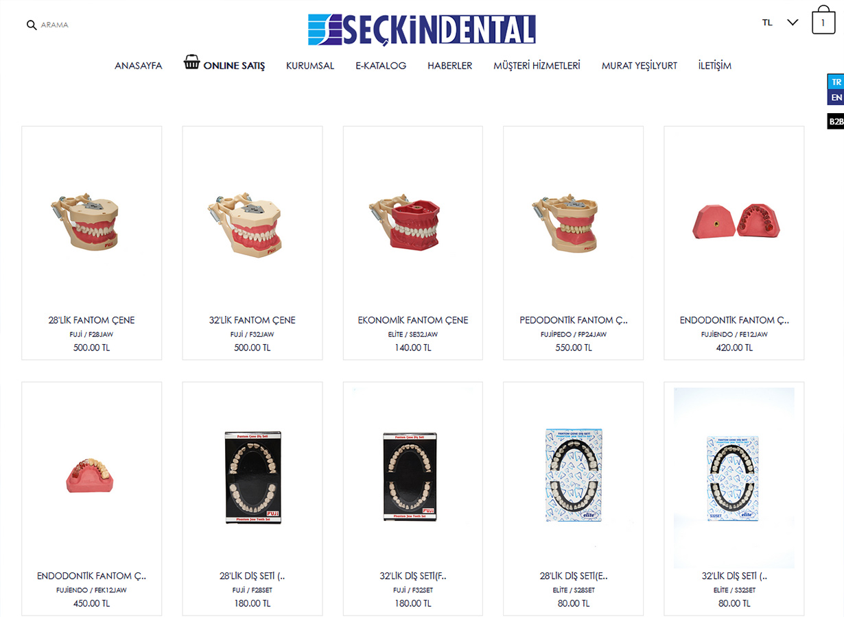Viewport: 844px width, 617px height.
Task: Open the Kurumsal menu
Action: point(310,66)
